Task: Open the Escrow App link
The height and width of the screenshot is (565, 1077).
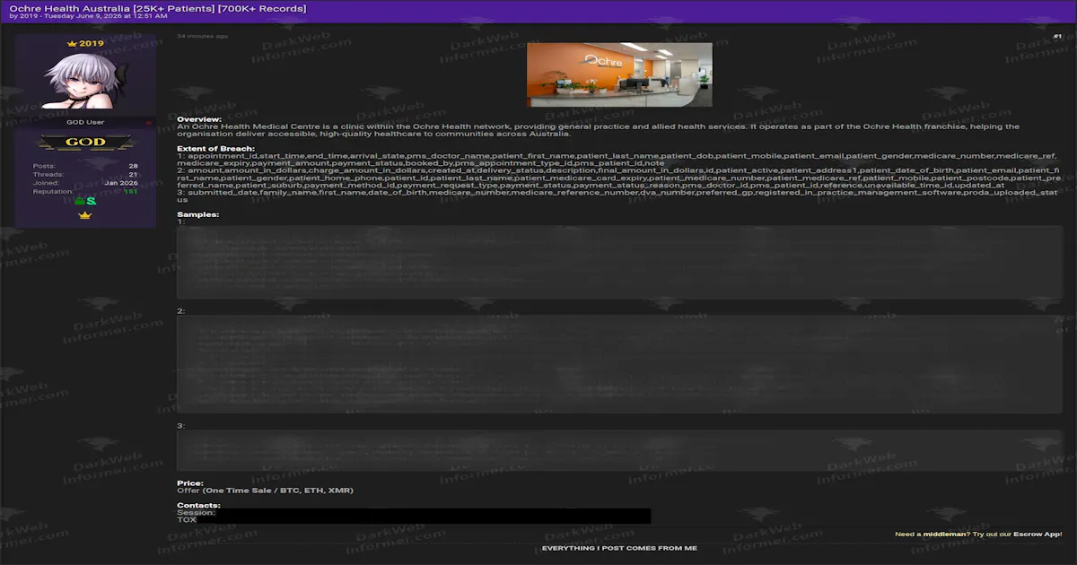Action: (x=1036, y=534)
